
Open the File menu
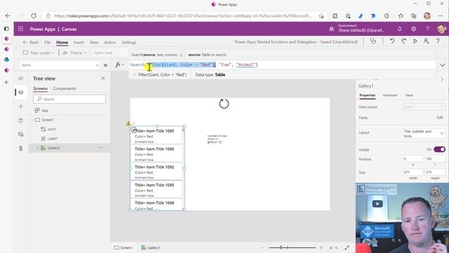[x=47, y=42]
